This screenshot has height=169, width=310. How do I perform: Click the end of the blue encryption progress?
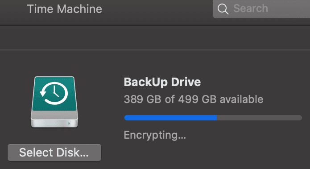pos(216,118)
